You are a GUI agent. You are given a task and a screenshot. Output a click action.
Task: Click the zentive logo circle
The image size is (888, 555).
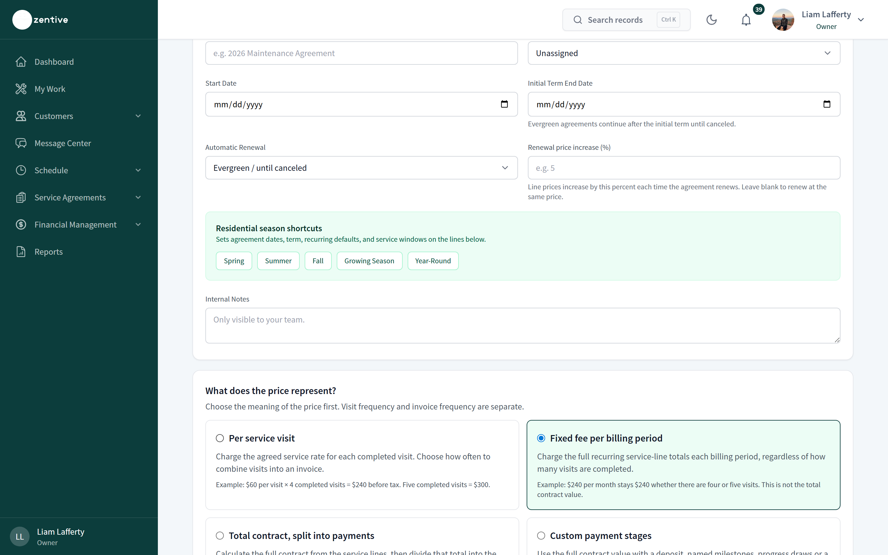(x=22, y=19)
